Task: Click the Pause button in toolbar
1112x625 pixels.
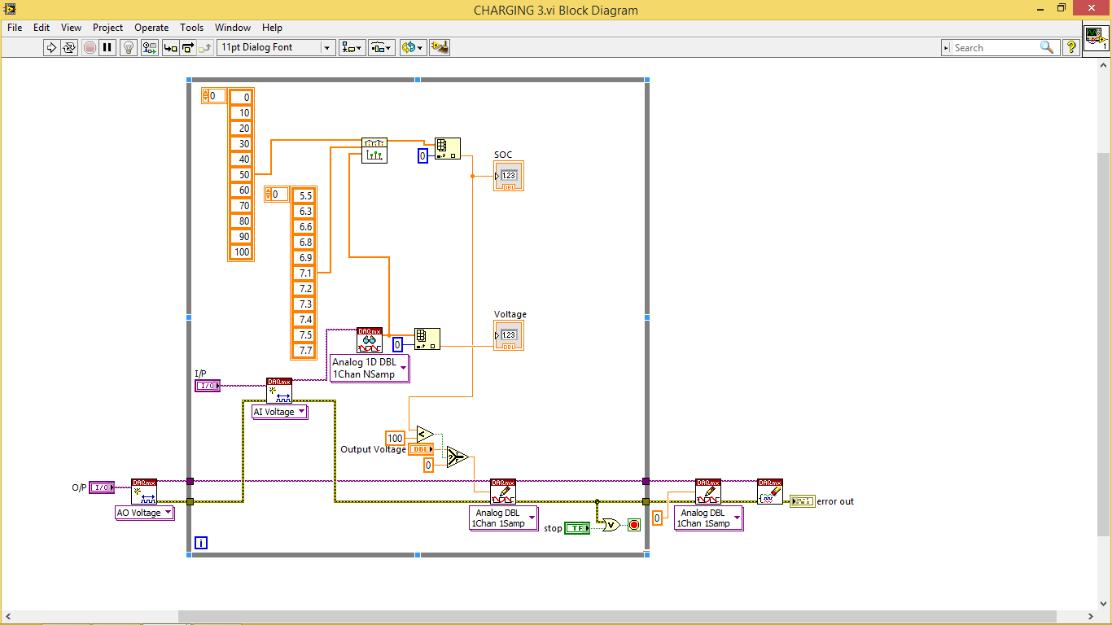Action: click(x=107, y=47)
